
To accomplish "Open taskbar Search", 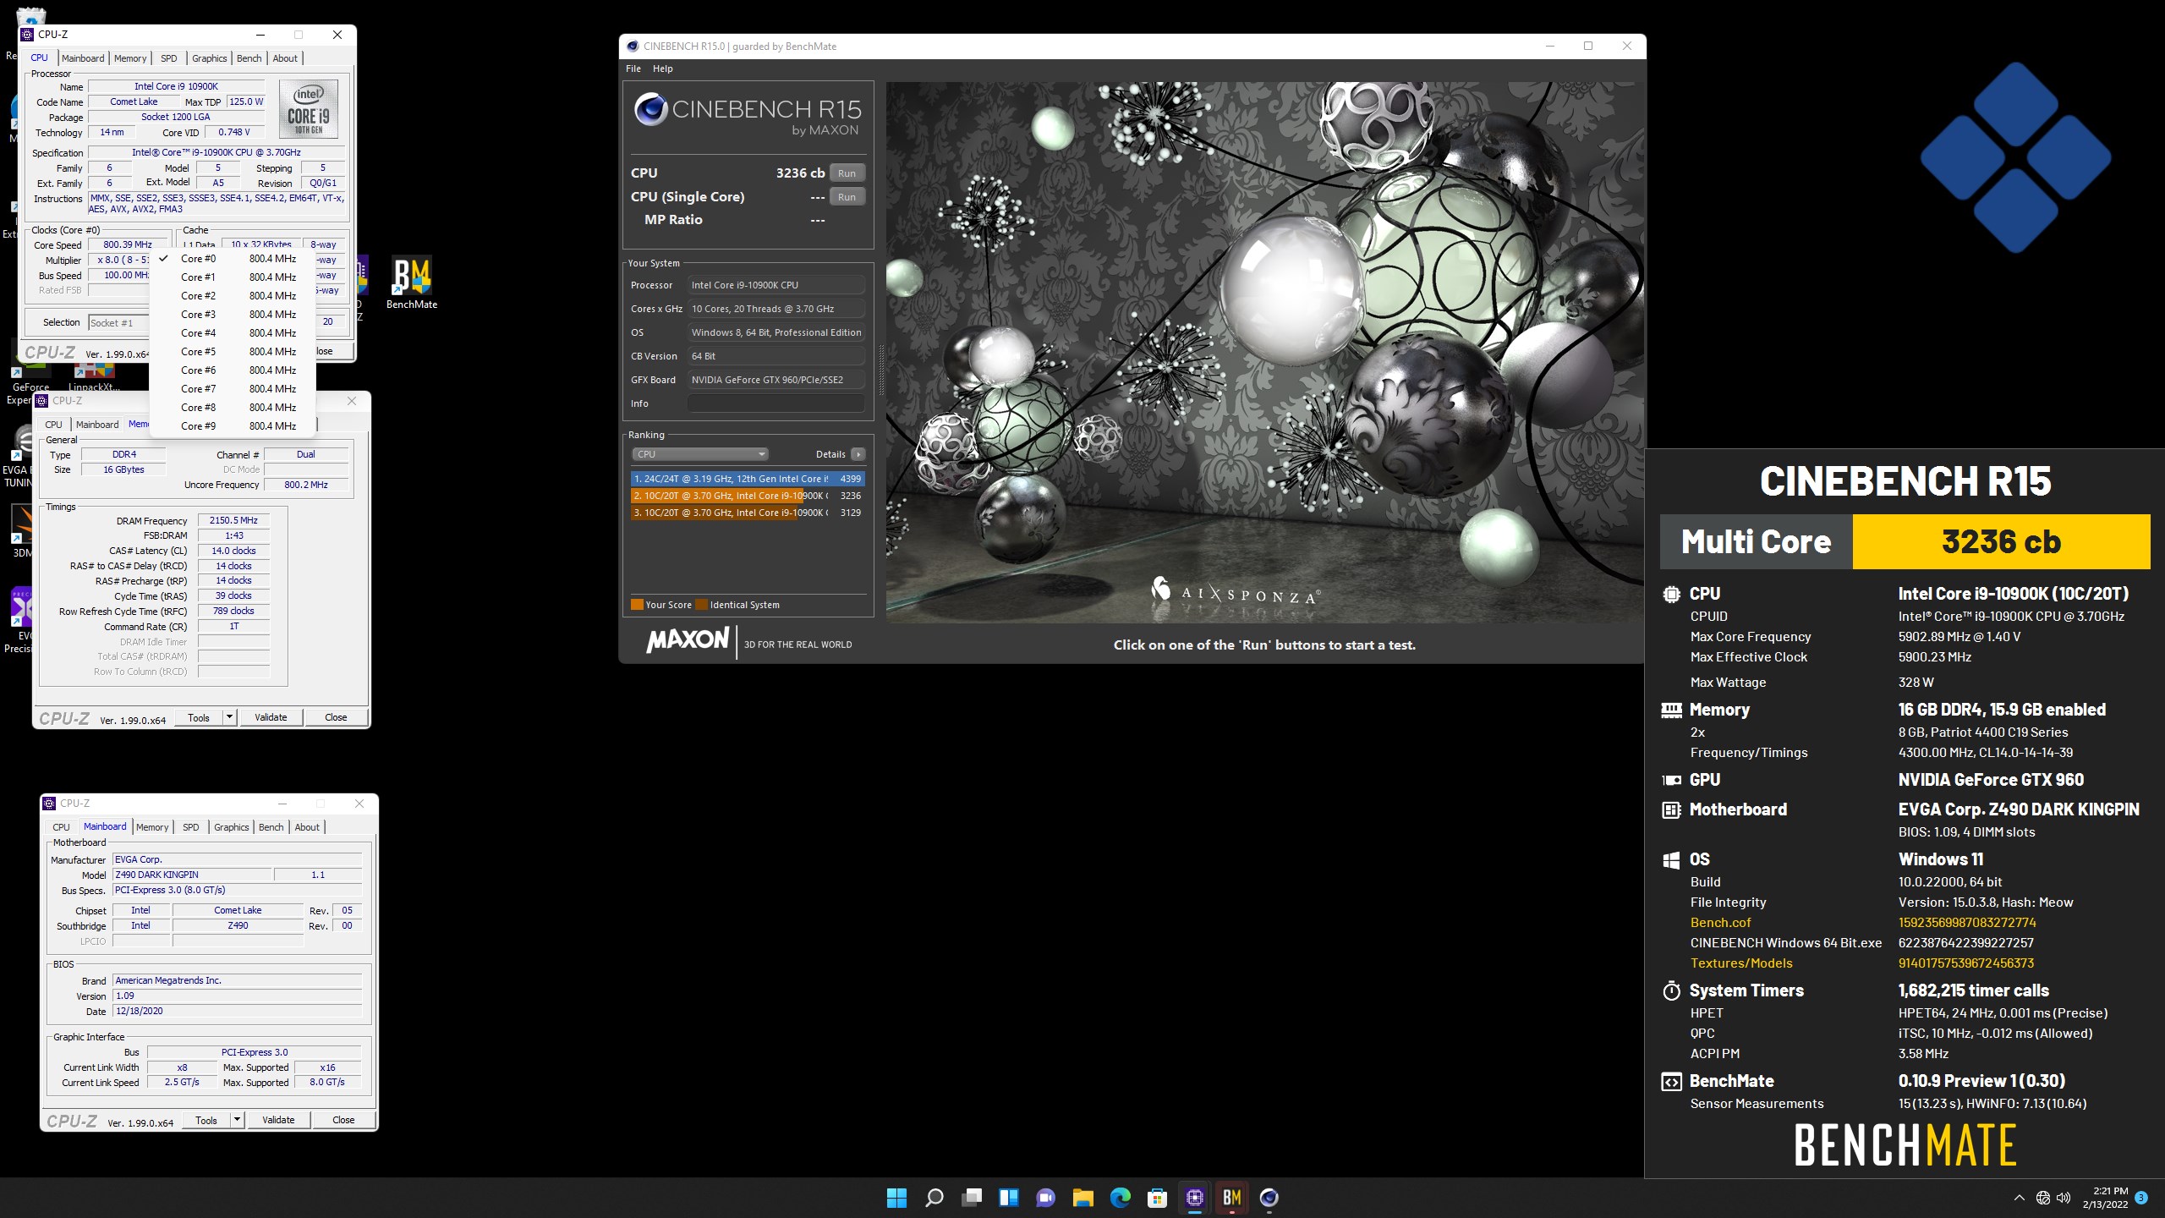I will tap(934, 1198).
